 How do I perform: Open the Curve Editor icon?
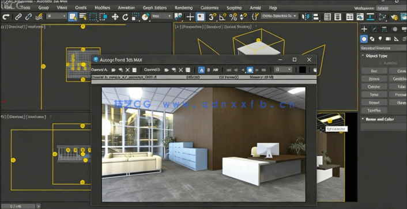(x=360, y=17)
